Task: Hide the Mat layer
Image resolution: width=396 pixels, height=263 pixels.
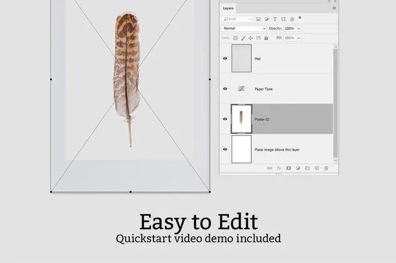Action: 225,59
